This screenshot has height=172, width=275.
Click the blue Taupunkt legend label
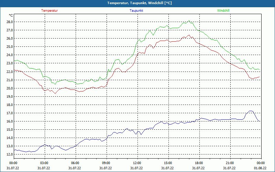coord(136,11)
